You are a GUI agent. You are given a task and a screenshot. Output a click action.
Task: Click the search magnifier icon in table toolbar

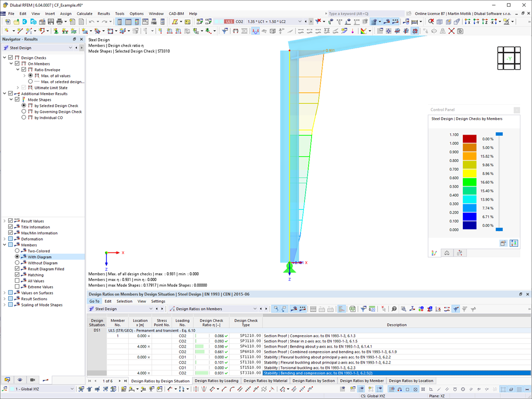(x=403, y=309)
